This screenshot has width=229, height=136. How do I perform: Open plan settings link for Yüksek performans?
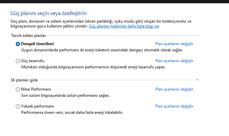click(174, 106)
